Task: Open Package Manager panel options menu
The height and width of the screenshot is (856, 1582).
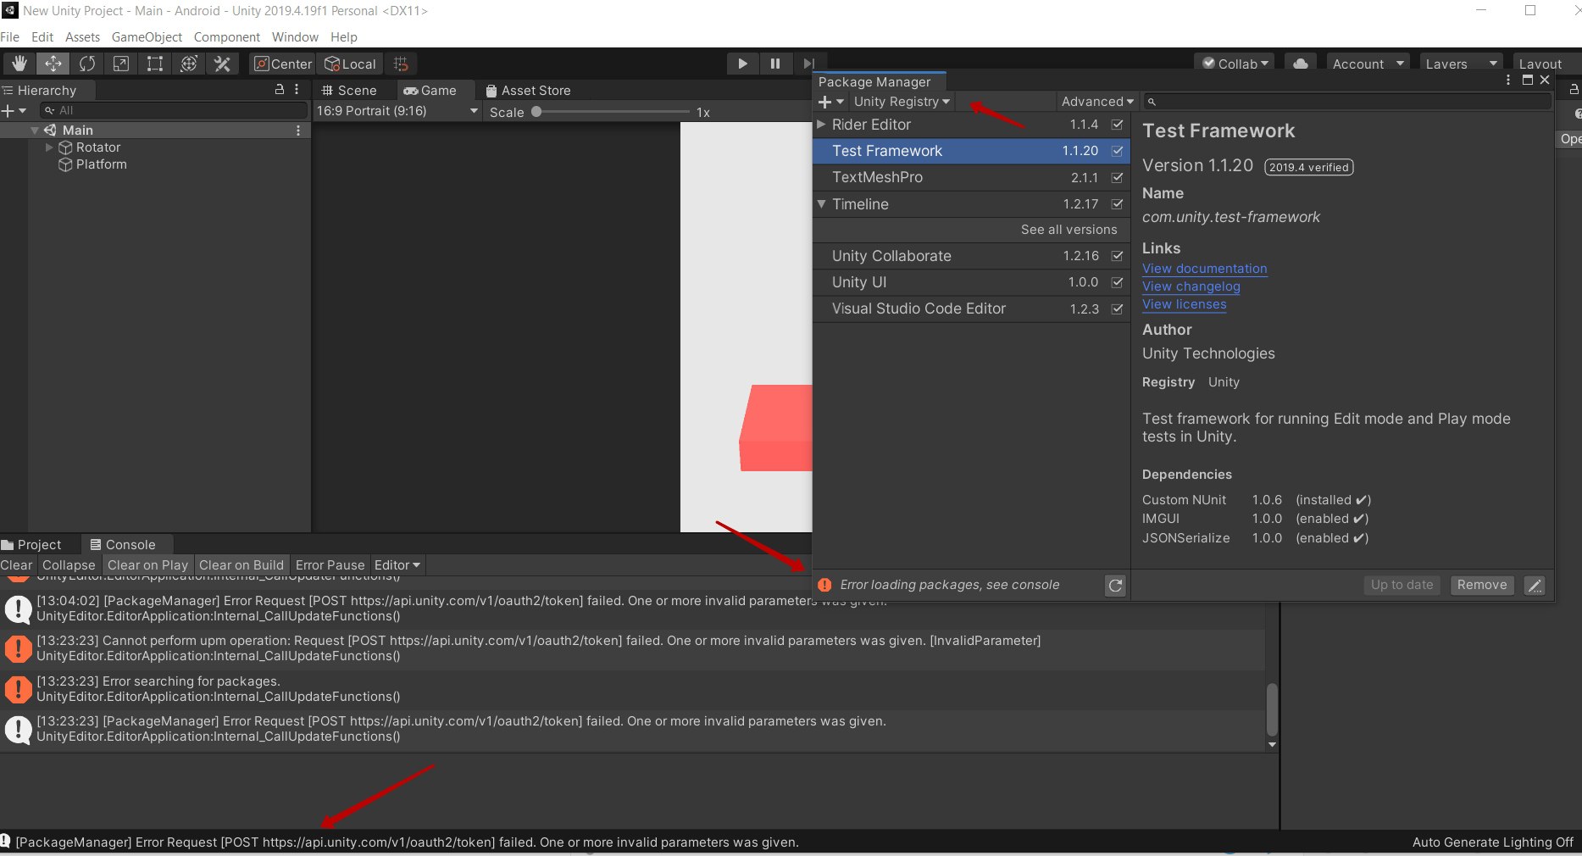Action: tap(1508, 80)
